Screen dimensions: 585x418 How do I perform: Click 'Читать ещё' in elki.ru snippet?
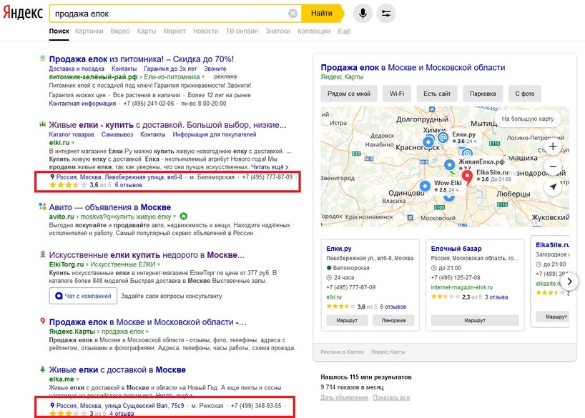tap(270, 167)
